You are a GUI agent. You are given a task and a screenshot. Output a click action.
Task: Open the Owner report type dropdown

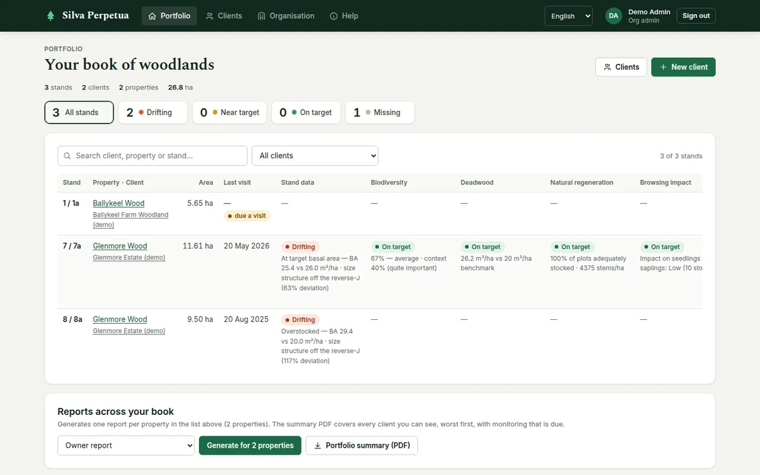pyautogui.click(x=126, y=445)
